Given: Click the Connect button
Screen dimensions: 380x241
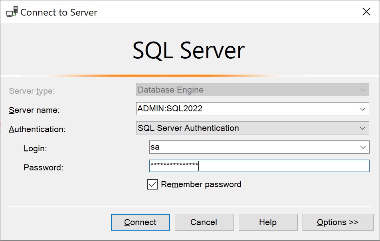Looking at the screenshot, I should click(x=141, y=222).
